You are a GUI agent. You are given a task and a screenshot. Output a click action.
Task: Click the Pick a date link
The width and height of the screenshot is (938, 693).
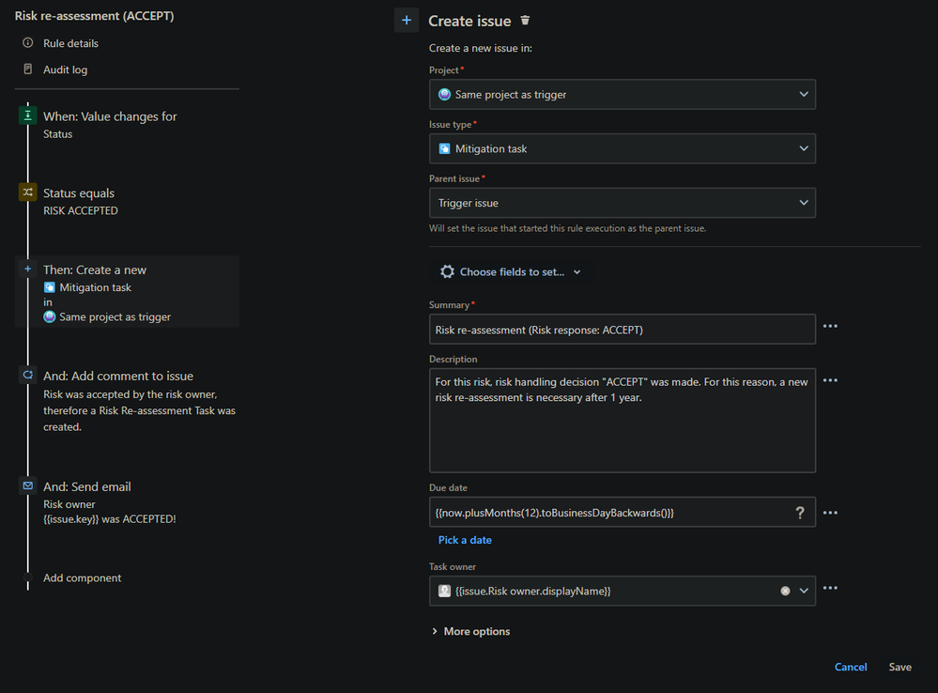coord(465,540)
